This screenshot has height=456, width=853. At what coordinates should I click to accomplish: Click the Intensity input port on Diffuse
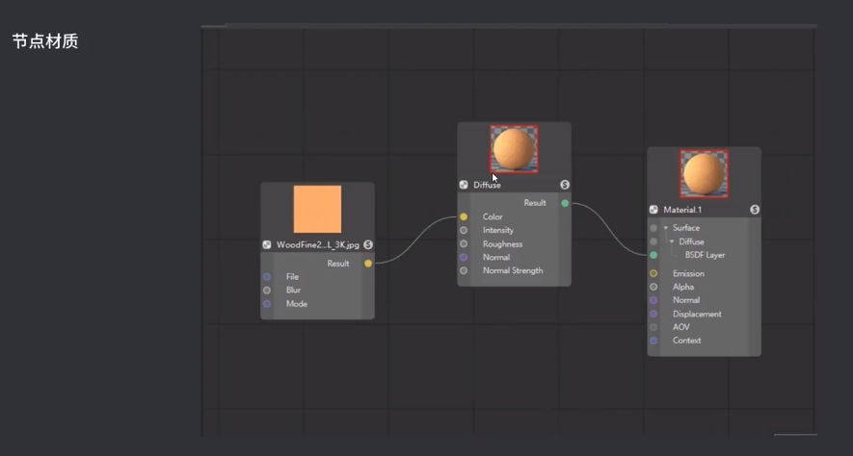464,230
